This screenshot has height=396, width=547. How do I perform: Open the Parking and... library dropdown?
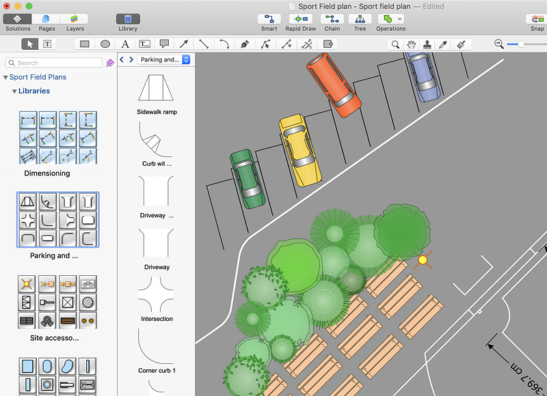coord(164,60)
